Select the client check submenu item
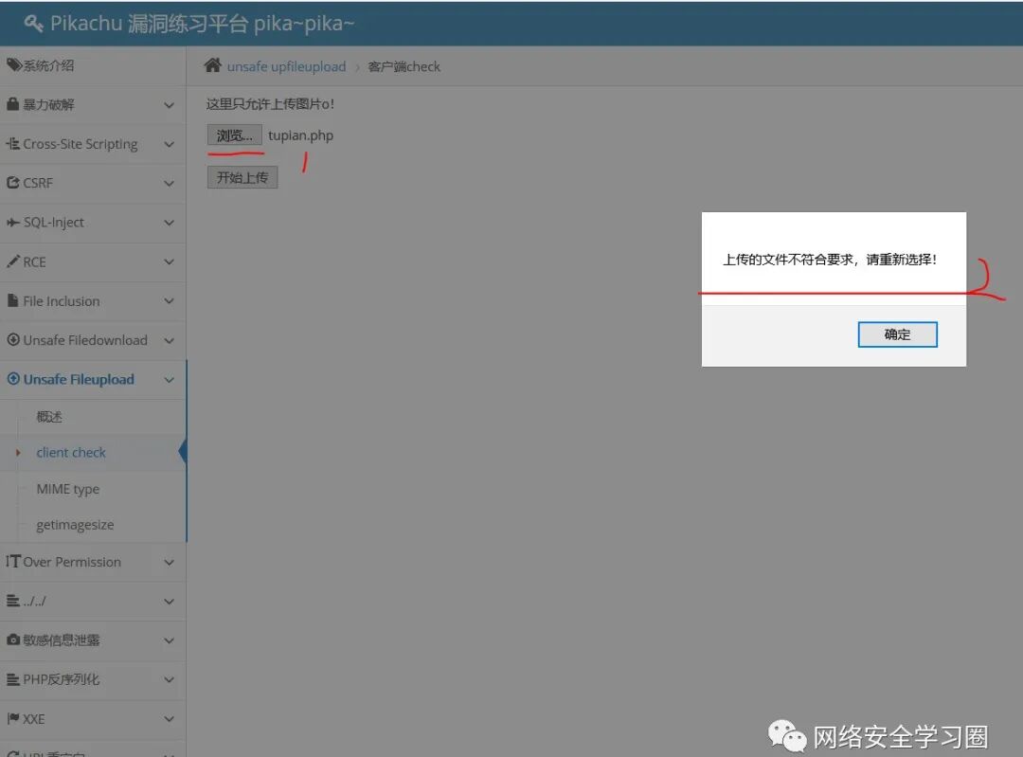 (71, 452)
